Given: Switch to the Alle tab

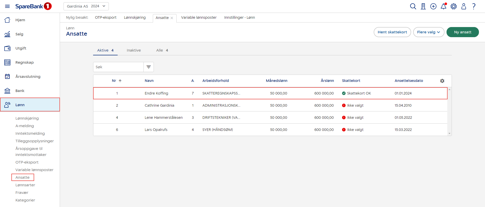Looking at the screenshot, I should 162,50.
